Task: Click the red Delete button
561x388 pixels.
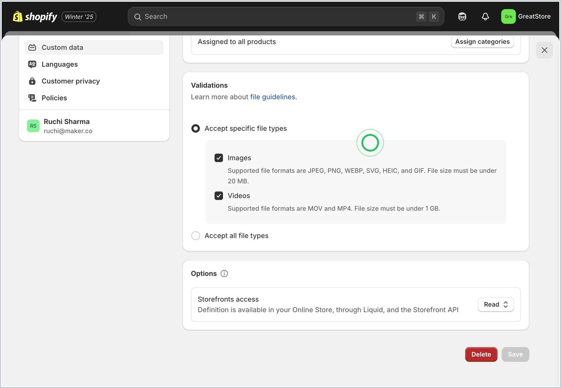Action: click(x=481, y=354)
